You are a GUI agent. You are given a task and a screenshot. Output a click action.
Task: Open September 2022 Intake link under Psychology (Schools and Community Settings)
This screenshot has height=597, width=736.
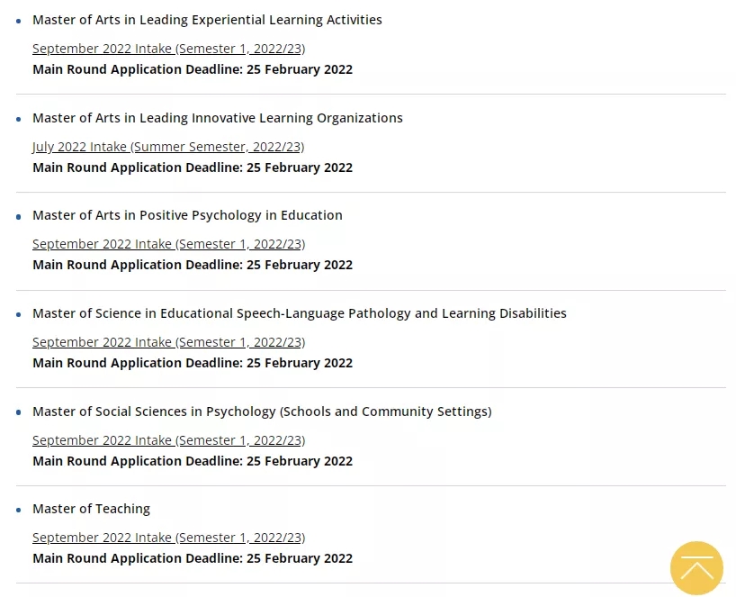[x=168, y=440]
